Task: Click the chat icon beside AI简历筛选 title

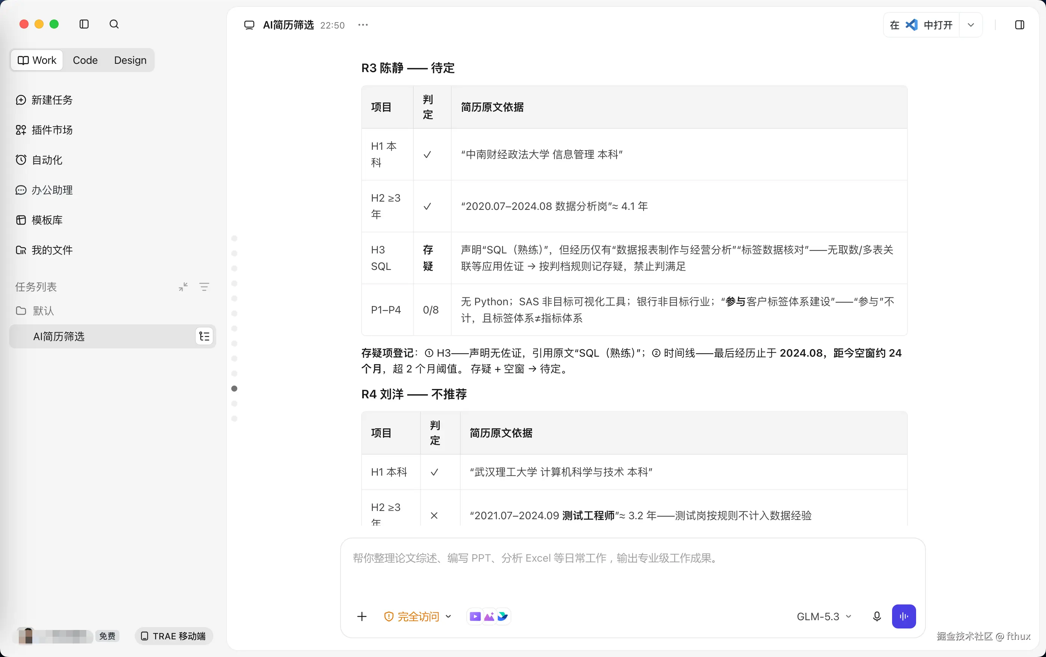Action: pyautogui.click(x=249, y=25)
